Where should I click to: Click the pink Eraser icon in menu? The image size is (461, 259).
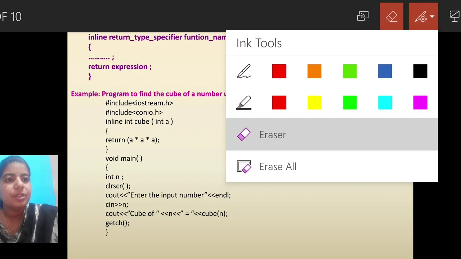244,135
